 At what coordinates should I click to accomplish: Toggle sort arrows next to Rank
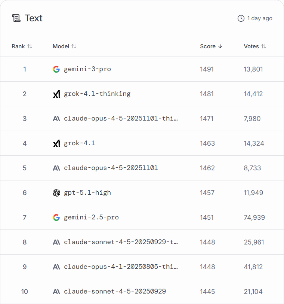pyautogui.click(x=30, y=46)
